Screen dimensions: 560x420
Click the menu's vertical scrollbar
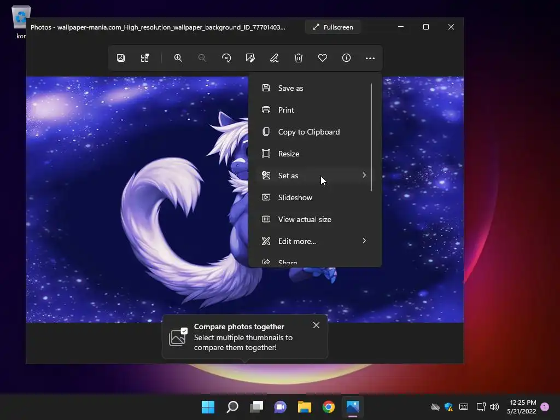coord(371,137)
